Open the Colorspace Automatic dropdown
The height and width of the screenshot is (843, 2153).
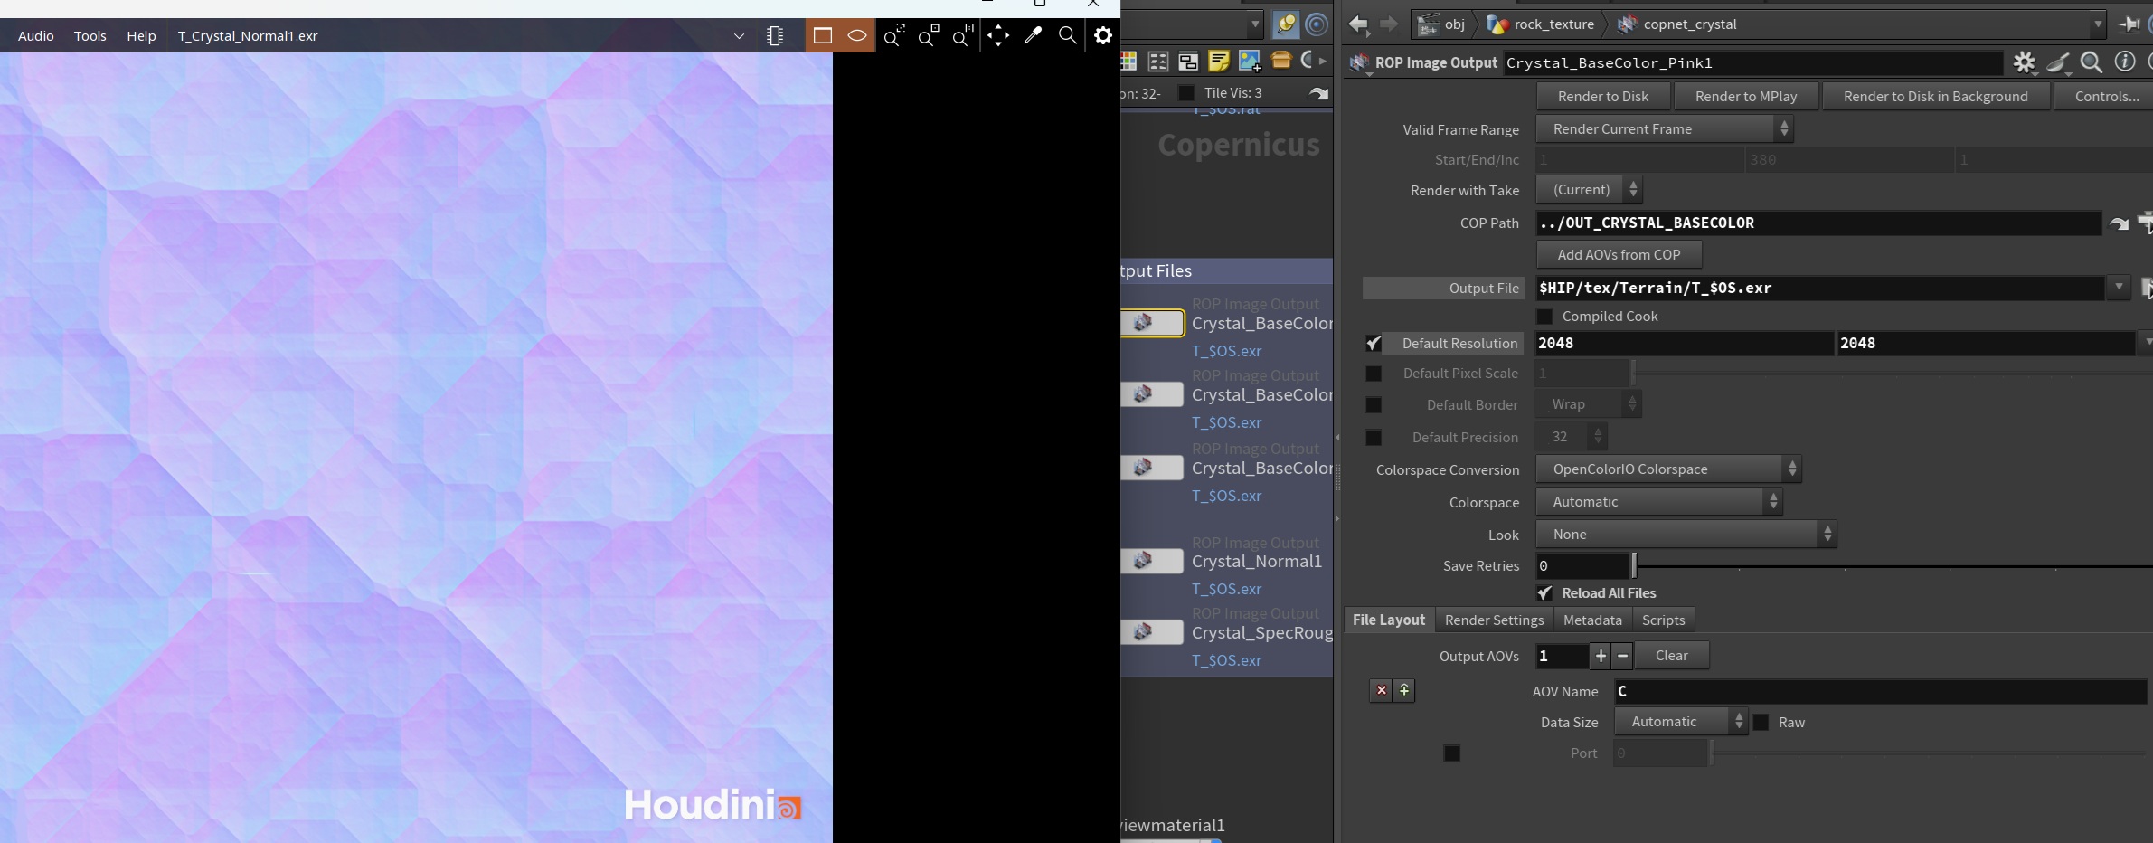[x=1659, y=502]
